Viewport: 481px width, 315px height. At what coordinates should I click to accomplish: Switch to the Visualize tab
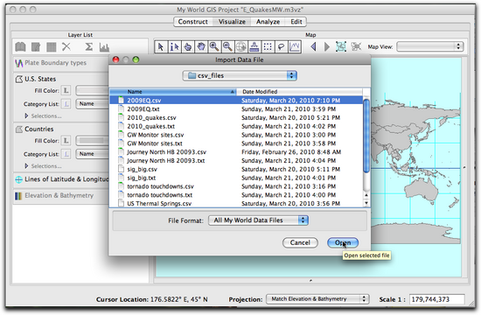click(x=232, y=22)
